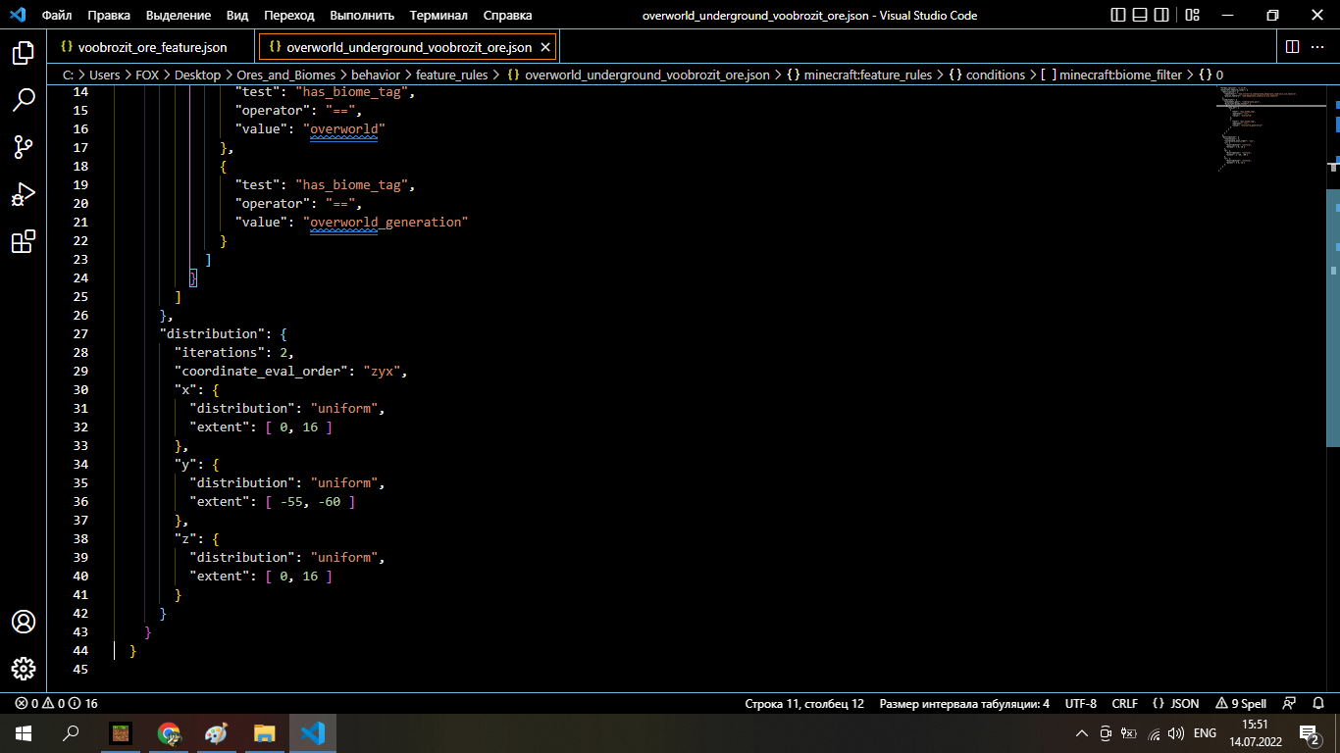Select JSON language mode in status bar
This screenshot has width=1340, height=753.
(1175, 703)
